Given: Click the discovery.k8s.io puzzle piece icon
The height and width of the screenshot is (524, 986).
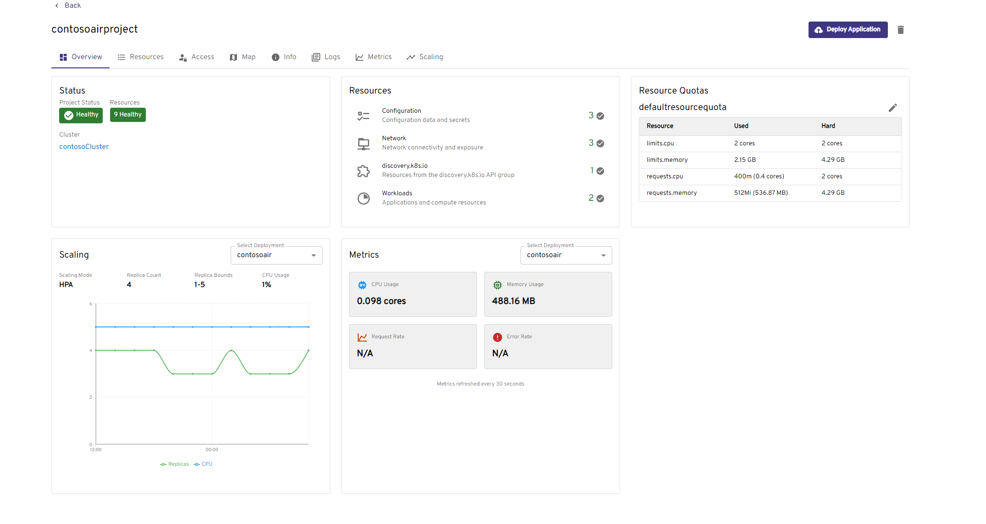Looking at the screenshot, I should (x=363, y=171).
